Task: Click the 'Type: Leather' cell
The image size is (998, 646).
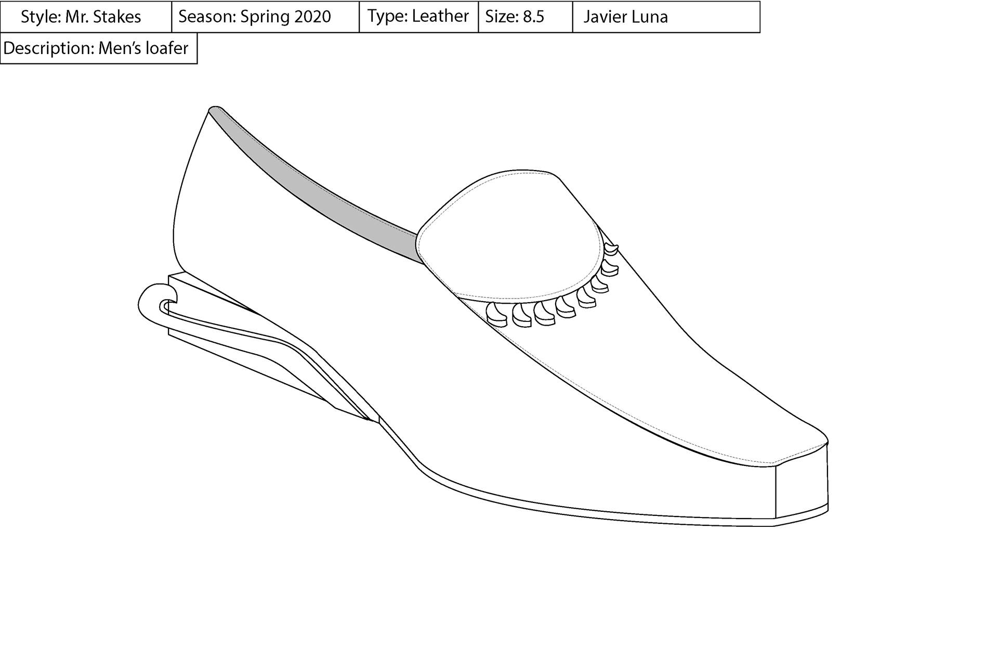Action: pyautogui.click(x=418, y=17)
